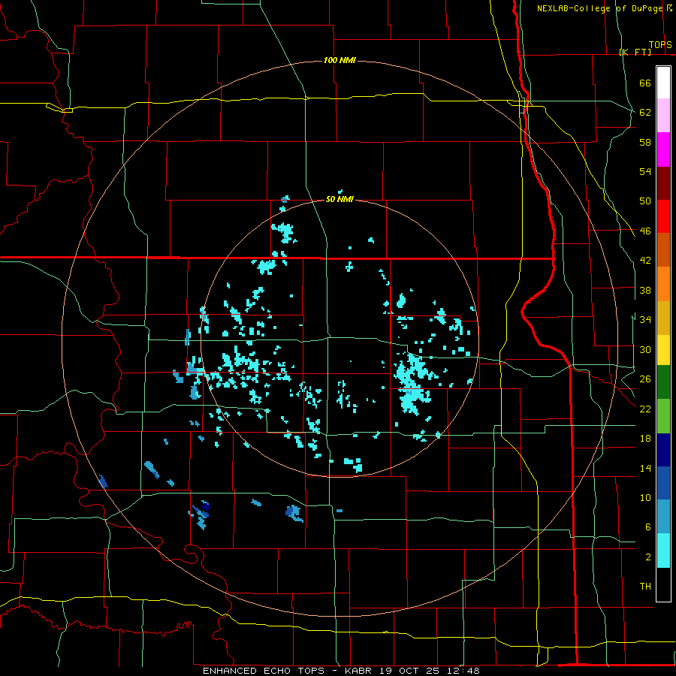Click the light blue swatch between 10 and 6

pos(663,517)
